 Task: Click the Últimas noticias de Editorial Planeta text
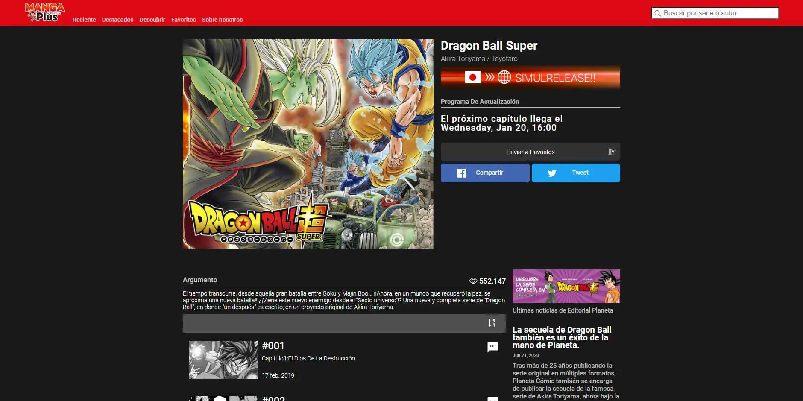click(563, 310)
